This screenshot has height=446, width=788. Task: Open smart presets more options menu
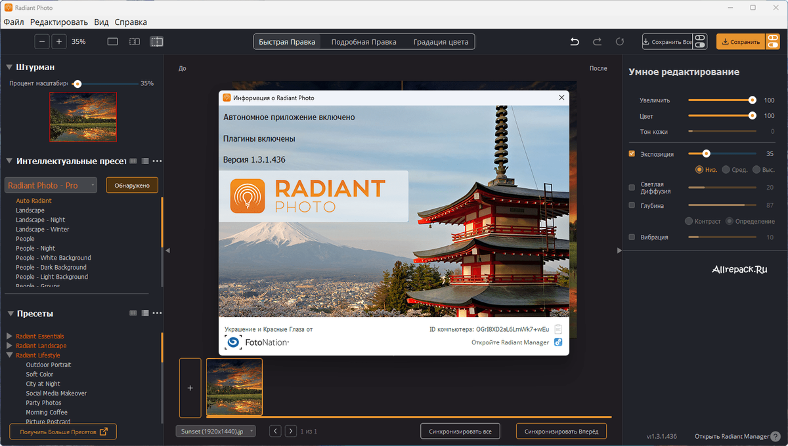pyautogui.click(x=157, y=161)
